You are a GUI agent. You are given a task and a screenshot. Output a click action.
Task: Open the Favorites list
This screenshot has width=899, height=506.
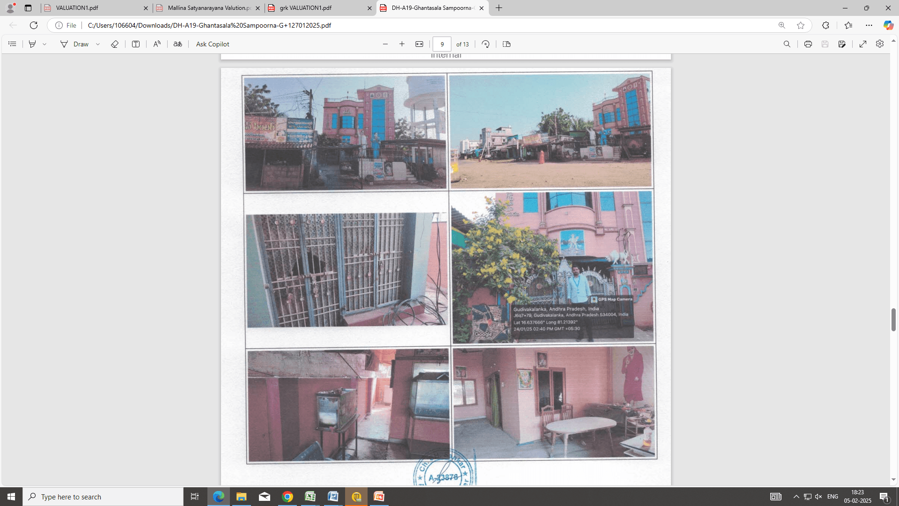coord(848,25)
